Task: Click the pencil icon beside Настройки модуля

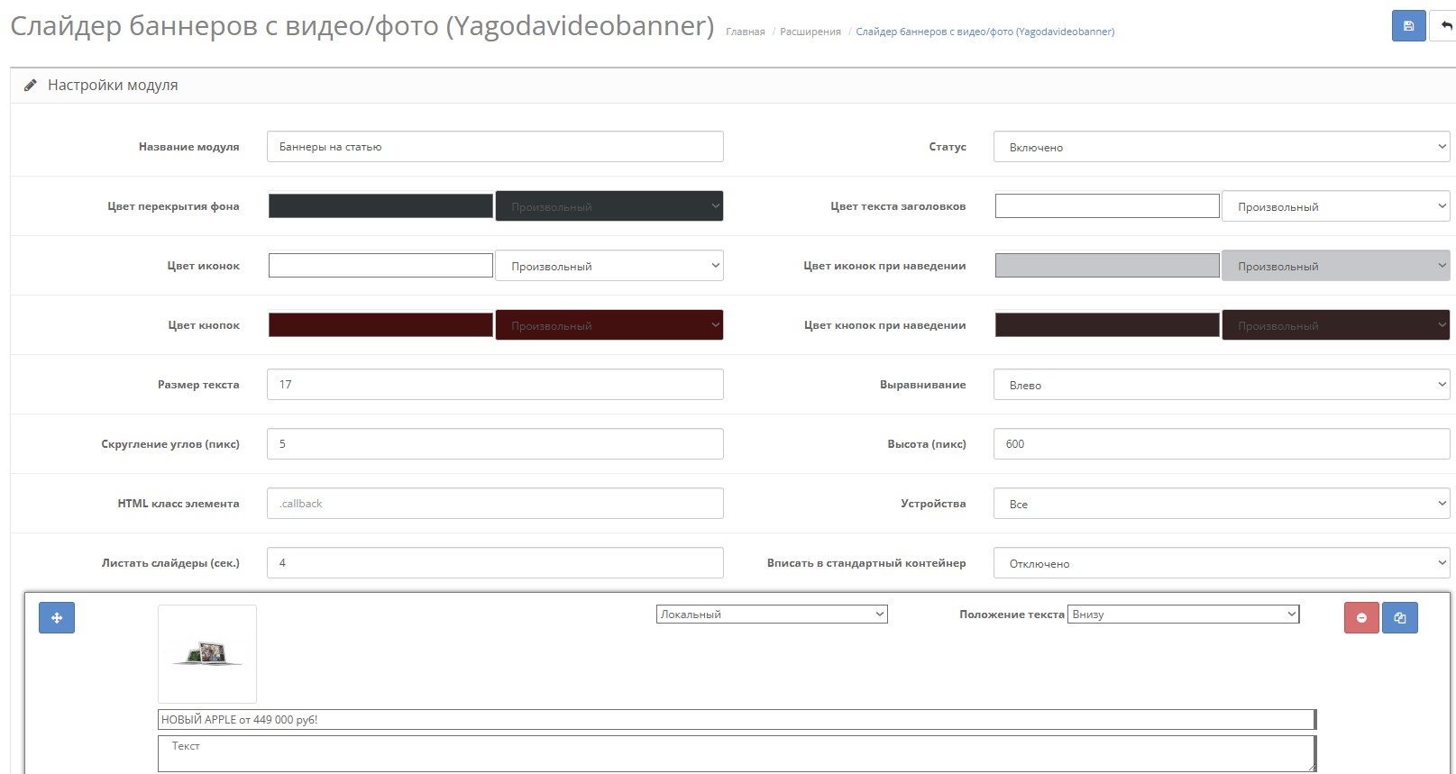Action: (31, 86)
